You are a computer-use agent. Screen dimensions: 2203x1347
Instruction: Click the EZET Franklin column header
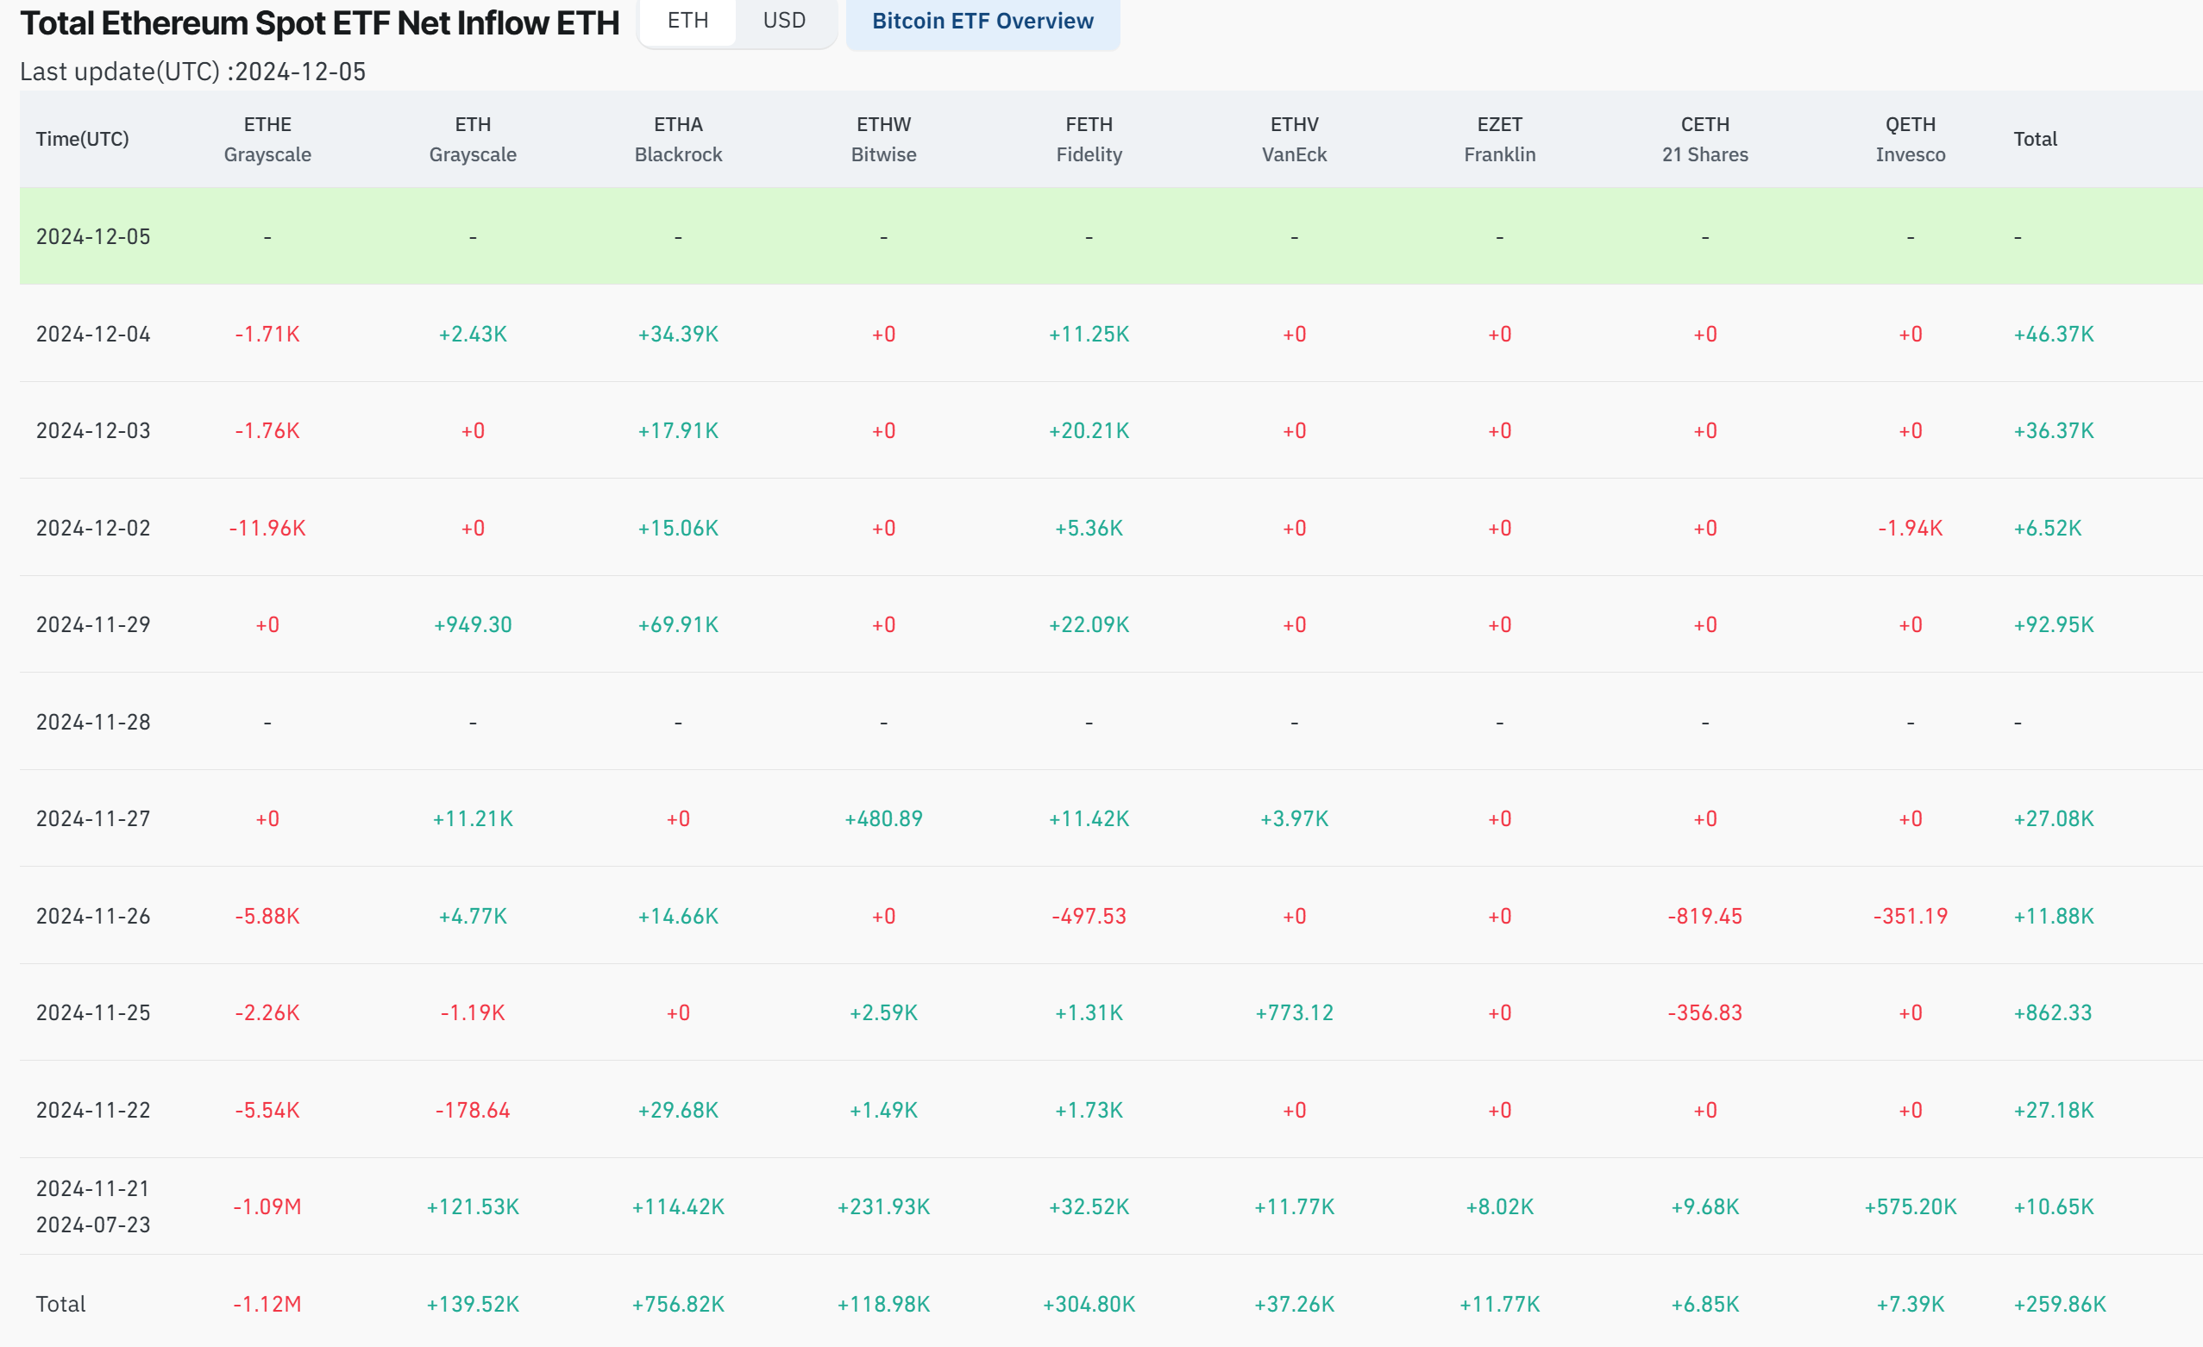pyautogui.click(x=1499, y=139)
